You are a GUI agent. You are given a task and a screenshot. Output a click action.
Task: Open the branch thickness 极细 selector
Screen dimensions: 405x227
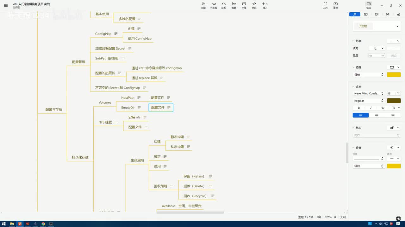point(369,166)
